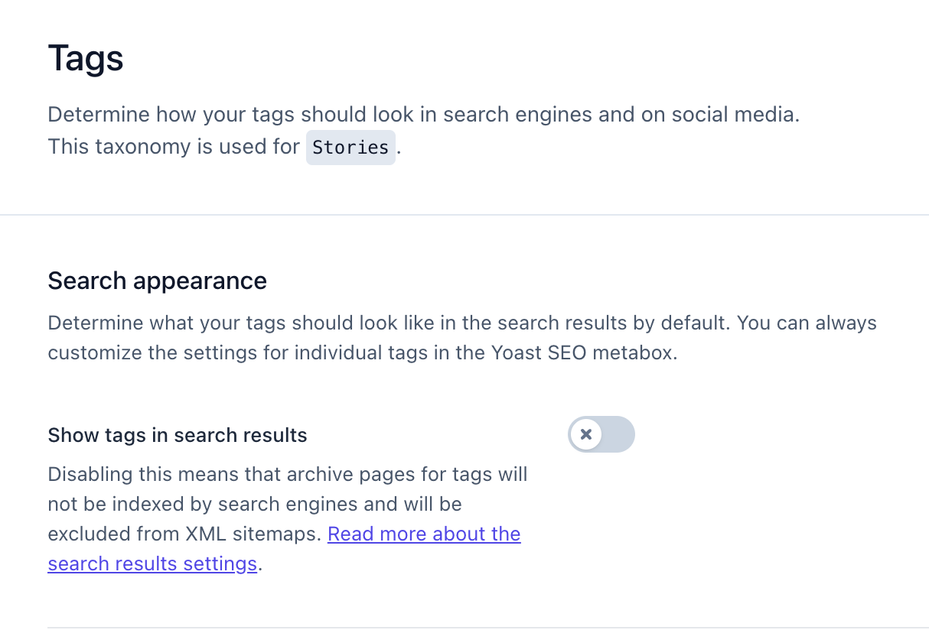The image size is (929, 630).
Task: Click the divider line at the bottom of the section
Action: pos(464,628)
